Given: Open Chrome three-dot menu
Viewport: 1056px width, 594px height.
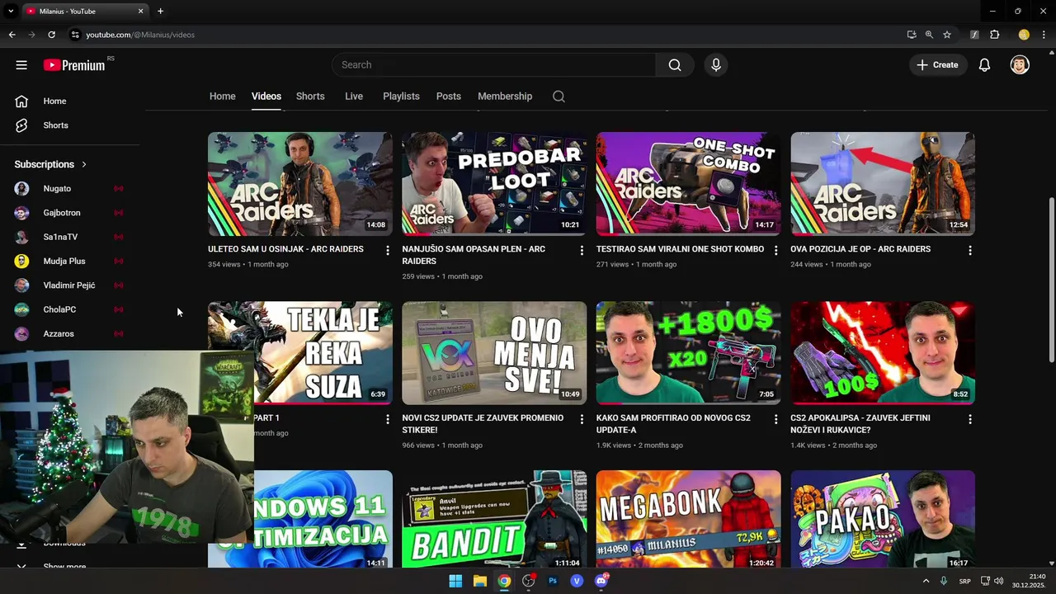Looking at the screenshot, I should (x=1044, y=35).
